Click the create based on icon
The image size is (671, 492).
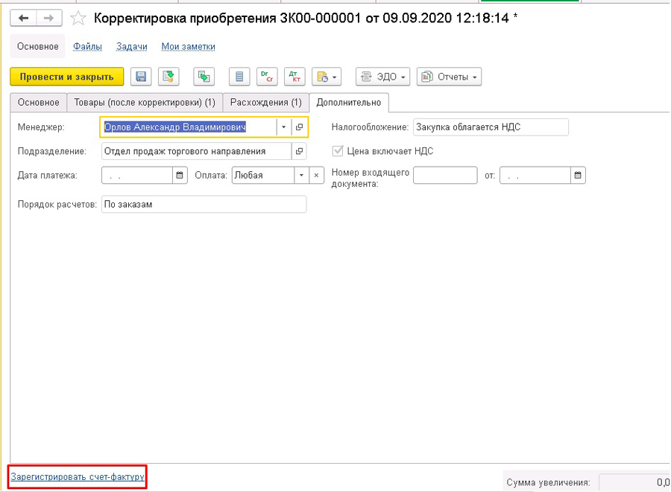204,77
